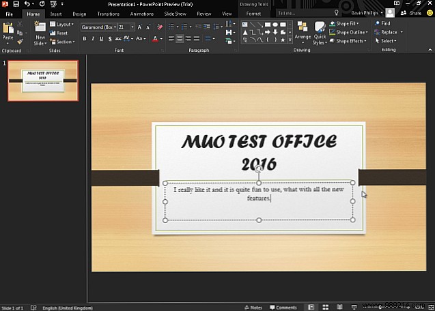
Task: Click the Undo arrow icon
Action: tap(27, 4)
